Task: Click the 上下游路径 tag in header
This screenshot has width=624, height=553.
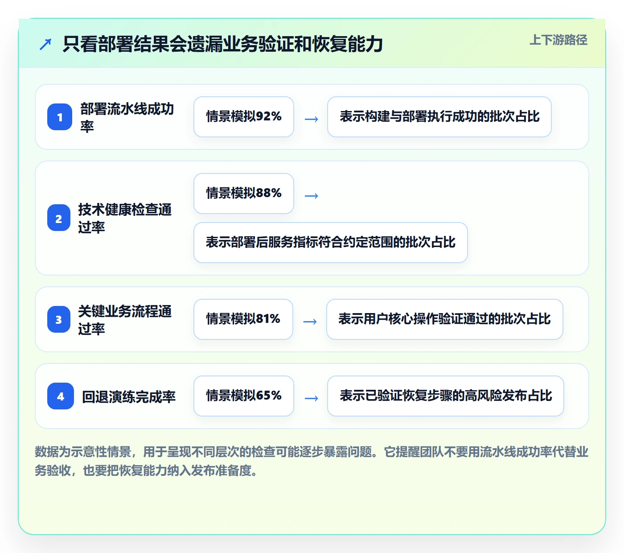Action: click(x=558, y=40)
